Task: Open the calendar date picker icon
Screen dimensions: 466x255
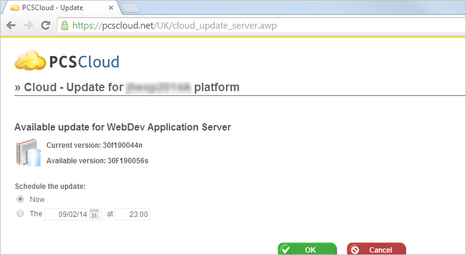Action: (94, 214)
